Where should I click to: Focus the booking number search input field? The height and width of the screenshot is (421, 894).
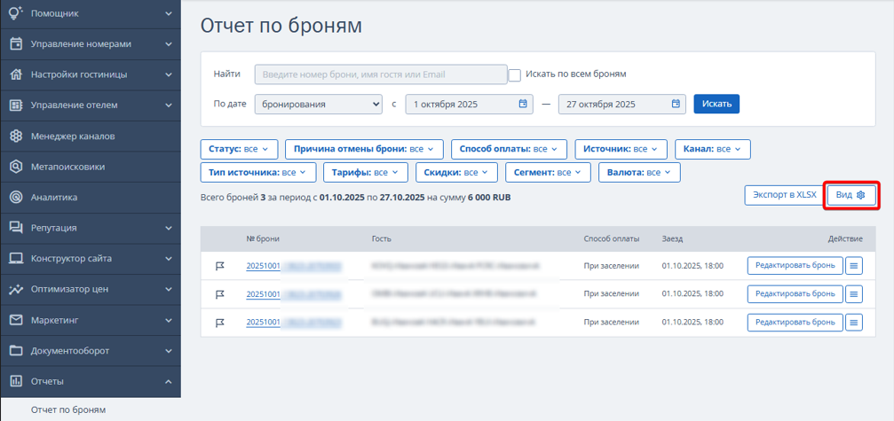coord(380,74)
